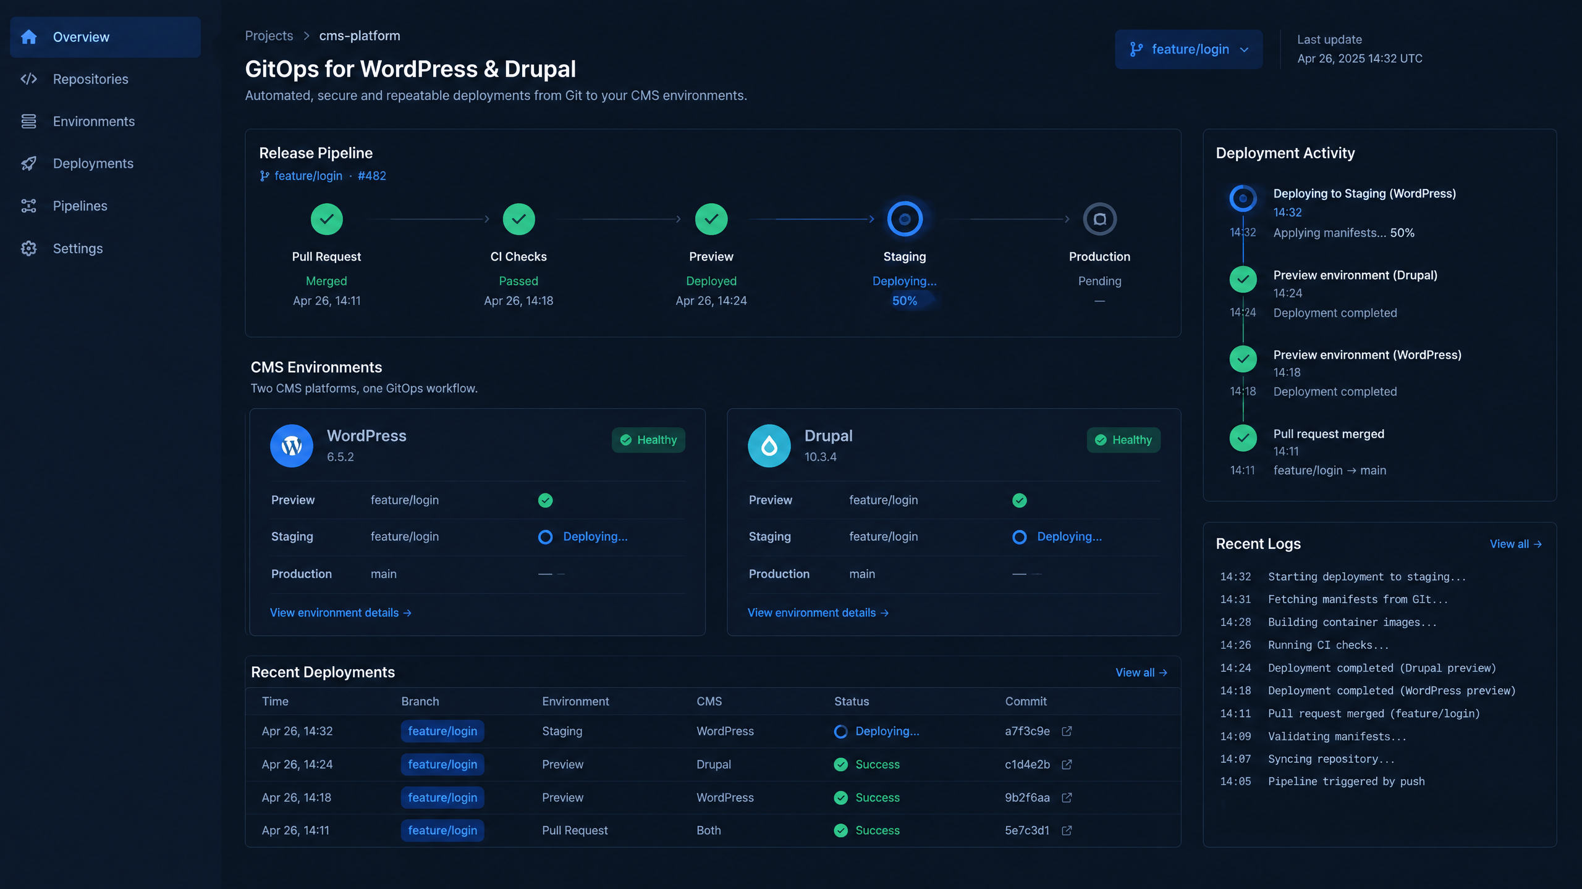This screenshot has height=889, width=1582.
Task: Click WordPress Preview success check icon
Action: pos(545,500)
